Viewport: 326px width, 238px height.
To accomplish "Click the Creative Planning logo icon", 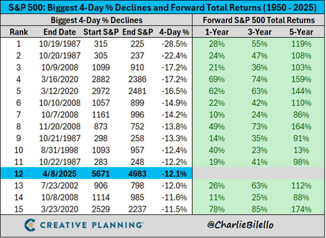I will click(30, 225).
